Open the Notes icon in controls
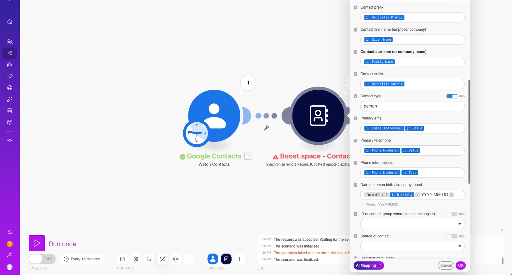 [149, 259]
